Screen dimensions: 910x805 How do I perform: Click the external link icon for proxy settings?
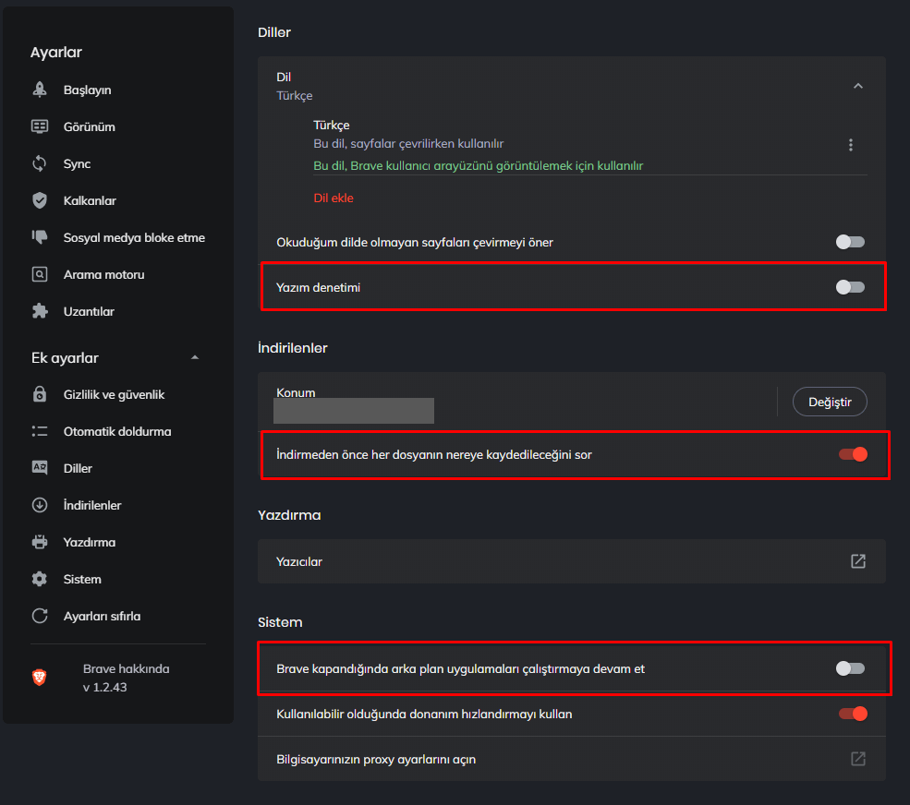(x=857, y=758)
